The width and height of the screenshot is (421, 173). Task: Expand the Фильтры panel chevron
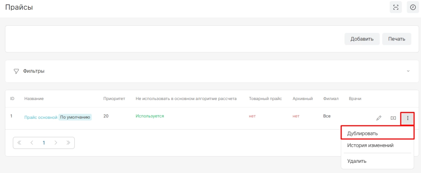pyautogui.click(x=408, y=71)
